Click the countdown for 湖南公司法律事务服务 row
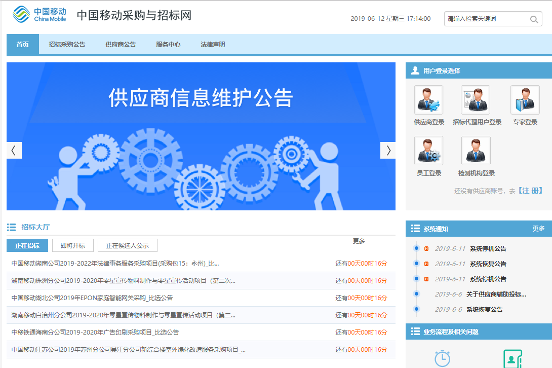Screen dimensions: 552x368 361,263
